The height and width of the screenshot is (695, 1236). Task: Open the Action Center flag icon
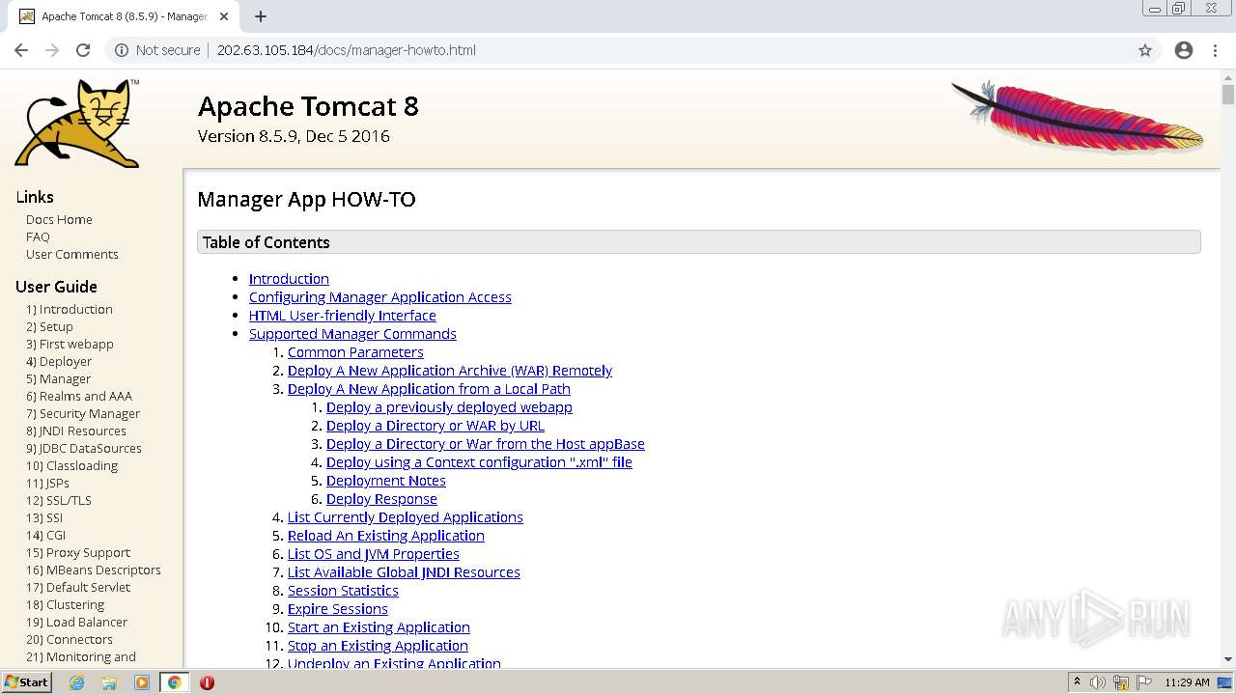pyautogui.click(x=1143, y=682)
